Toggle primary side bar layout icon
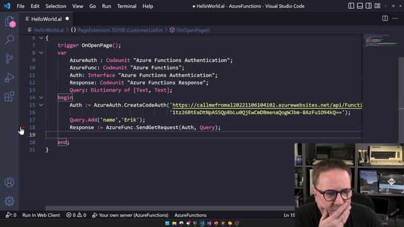 tap(351, 6)
